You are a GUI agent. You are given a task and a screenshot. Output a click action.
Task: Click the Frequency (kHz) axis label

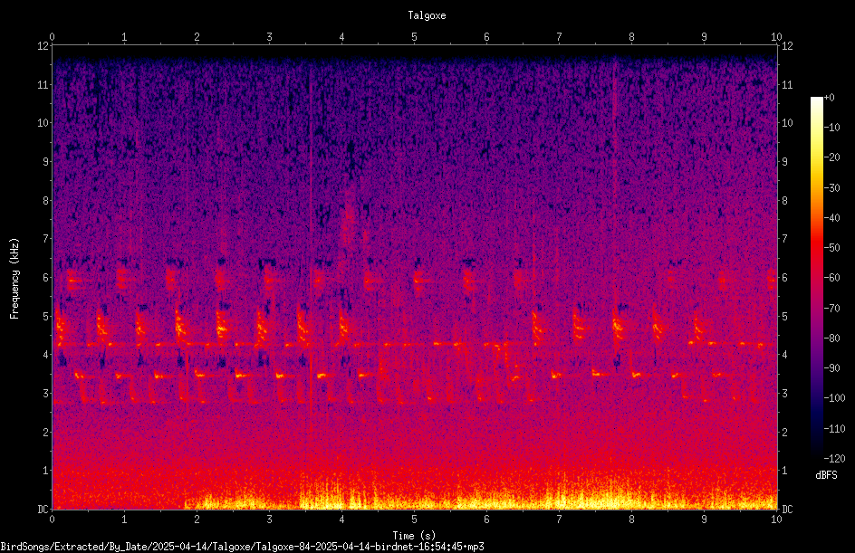(14, 279)
